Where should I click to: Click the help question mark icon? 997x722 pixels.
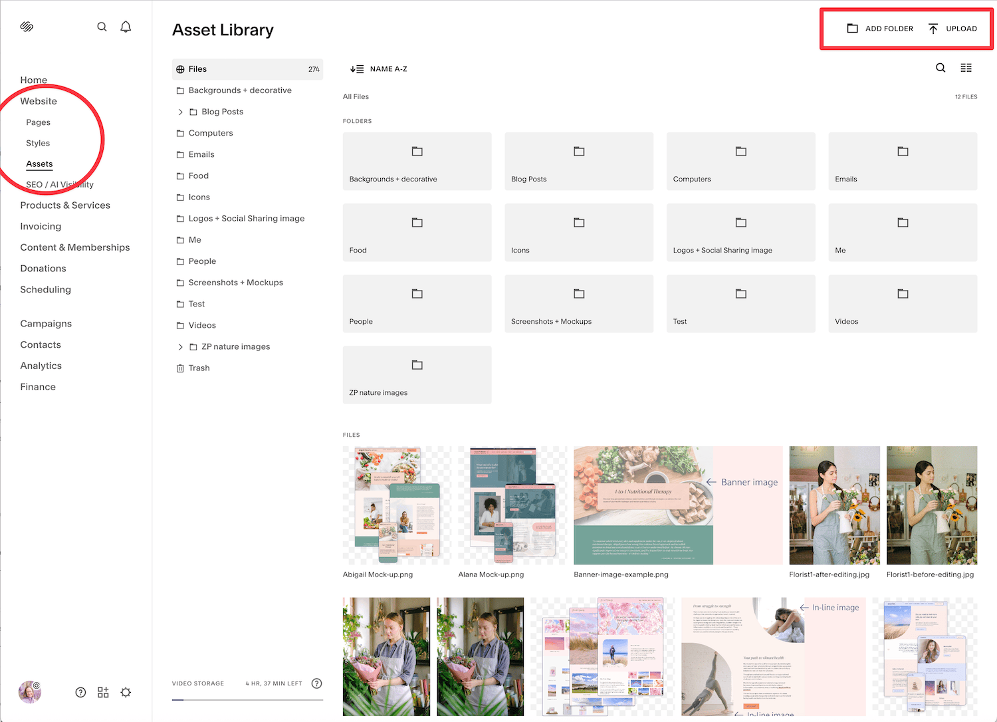[80, 692]
